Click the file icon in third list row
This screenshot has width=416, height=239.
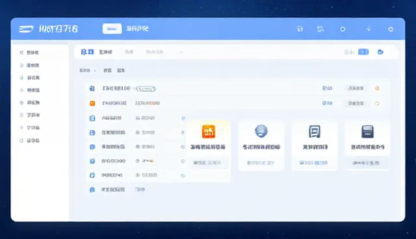[92, 118]
